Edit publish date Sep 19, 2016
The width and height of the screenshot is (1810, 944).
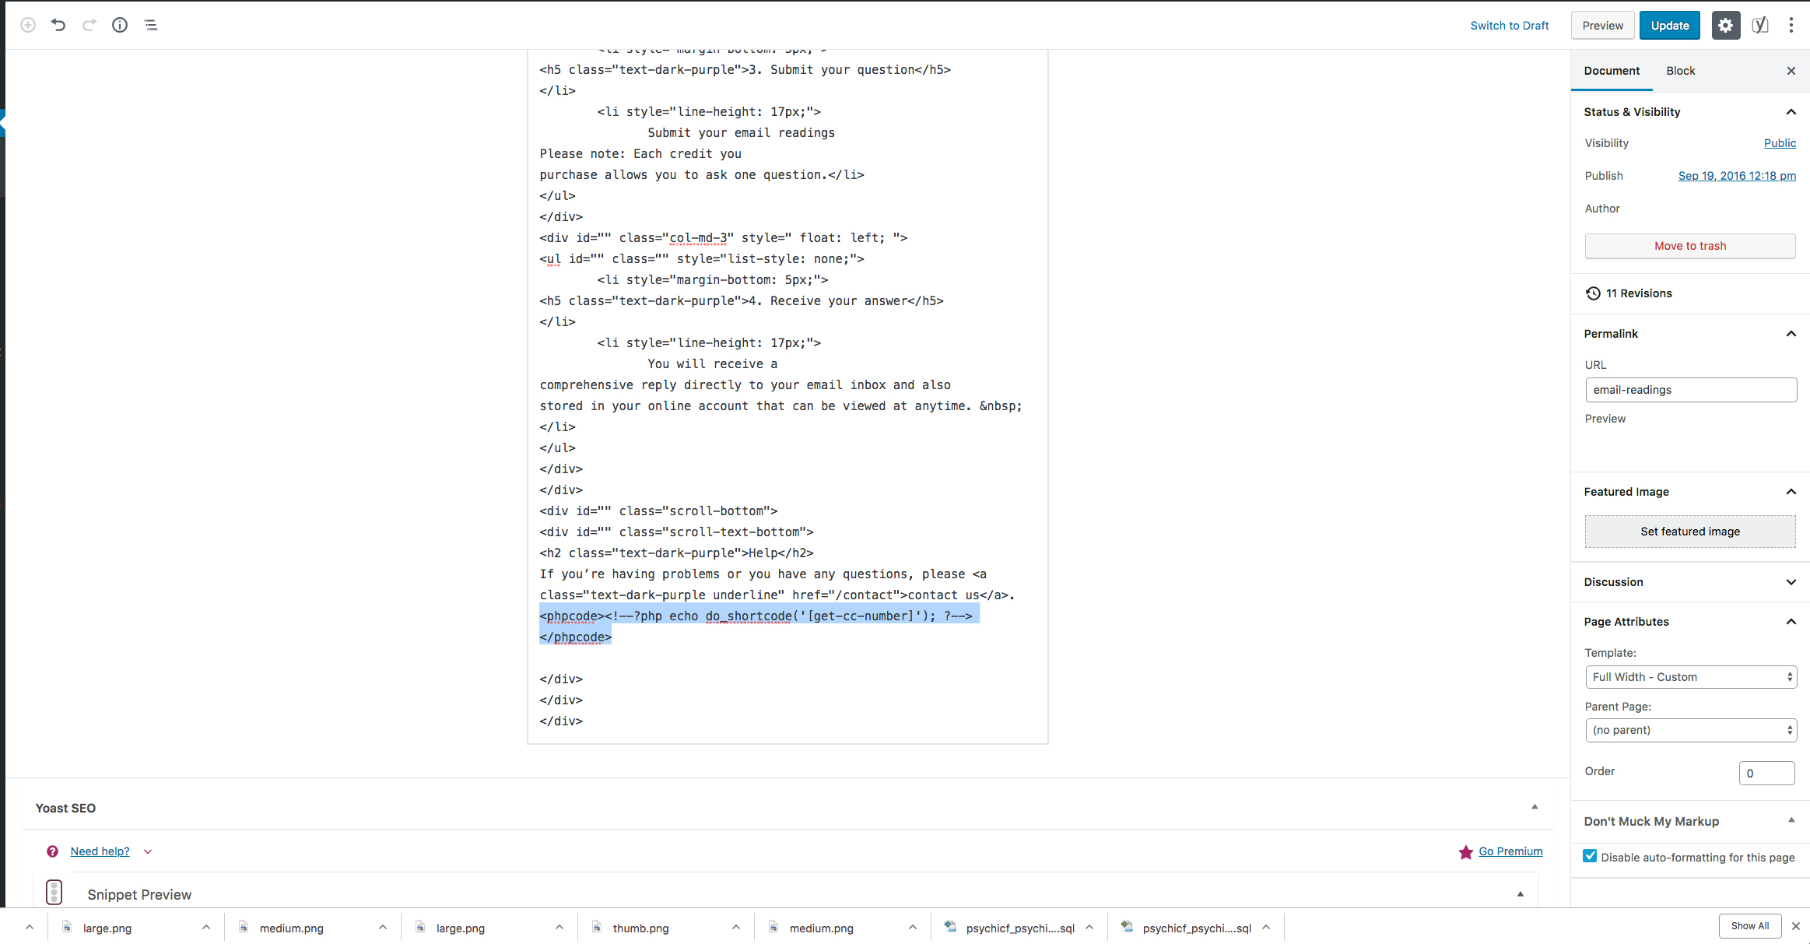click(1737, 176)
